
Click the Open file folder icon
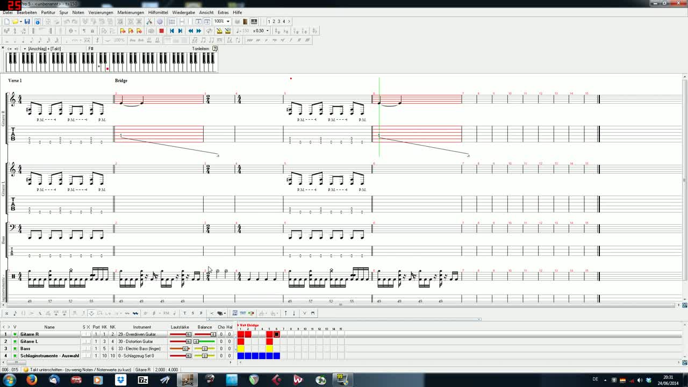coord(15,21)
